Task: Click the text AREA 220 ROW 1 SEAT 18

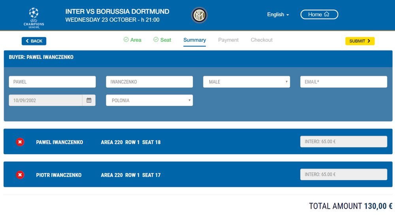Action: 131,142
